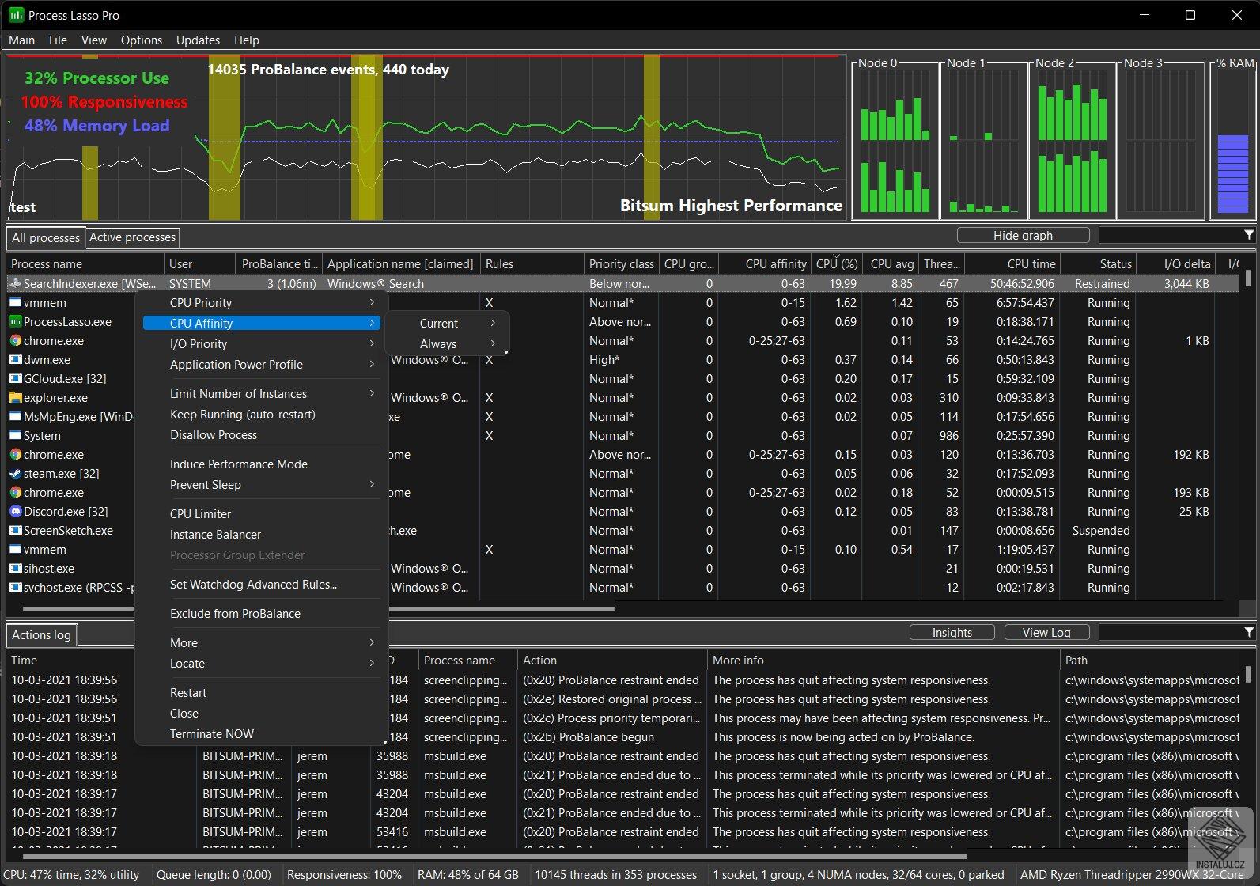Click the Bitsum Highest Performance label
1260x886 pixels.
731,206
